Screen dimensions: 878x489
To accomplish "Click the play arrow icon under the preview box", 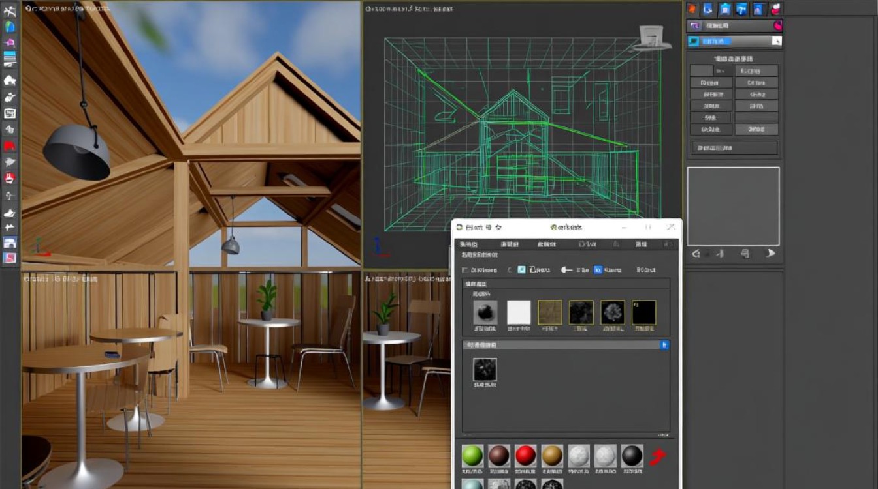I will (770, 254).
